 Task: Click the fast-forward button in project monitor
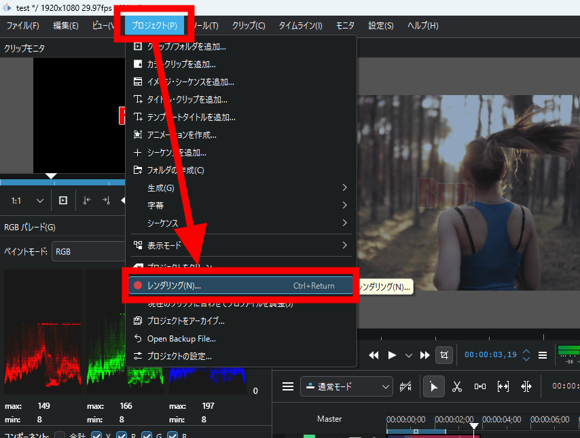[x=425, y=354]
